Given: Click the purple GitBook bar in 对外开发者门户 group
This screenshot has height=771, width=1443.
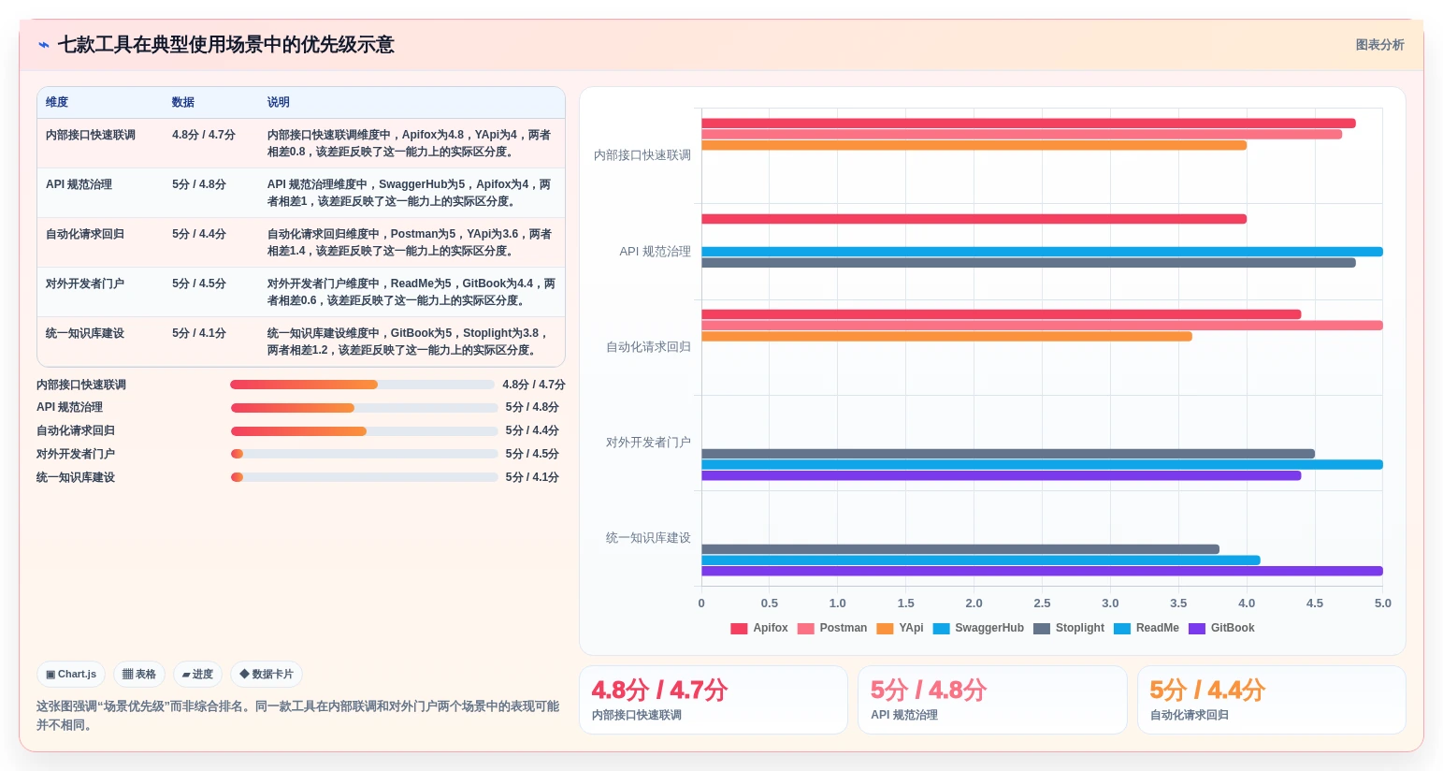Looking at the screenshot, I should click(1001, 475).
